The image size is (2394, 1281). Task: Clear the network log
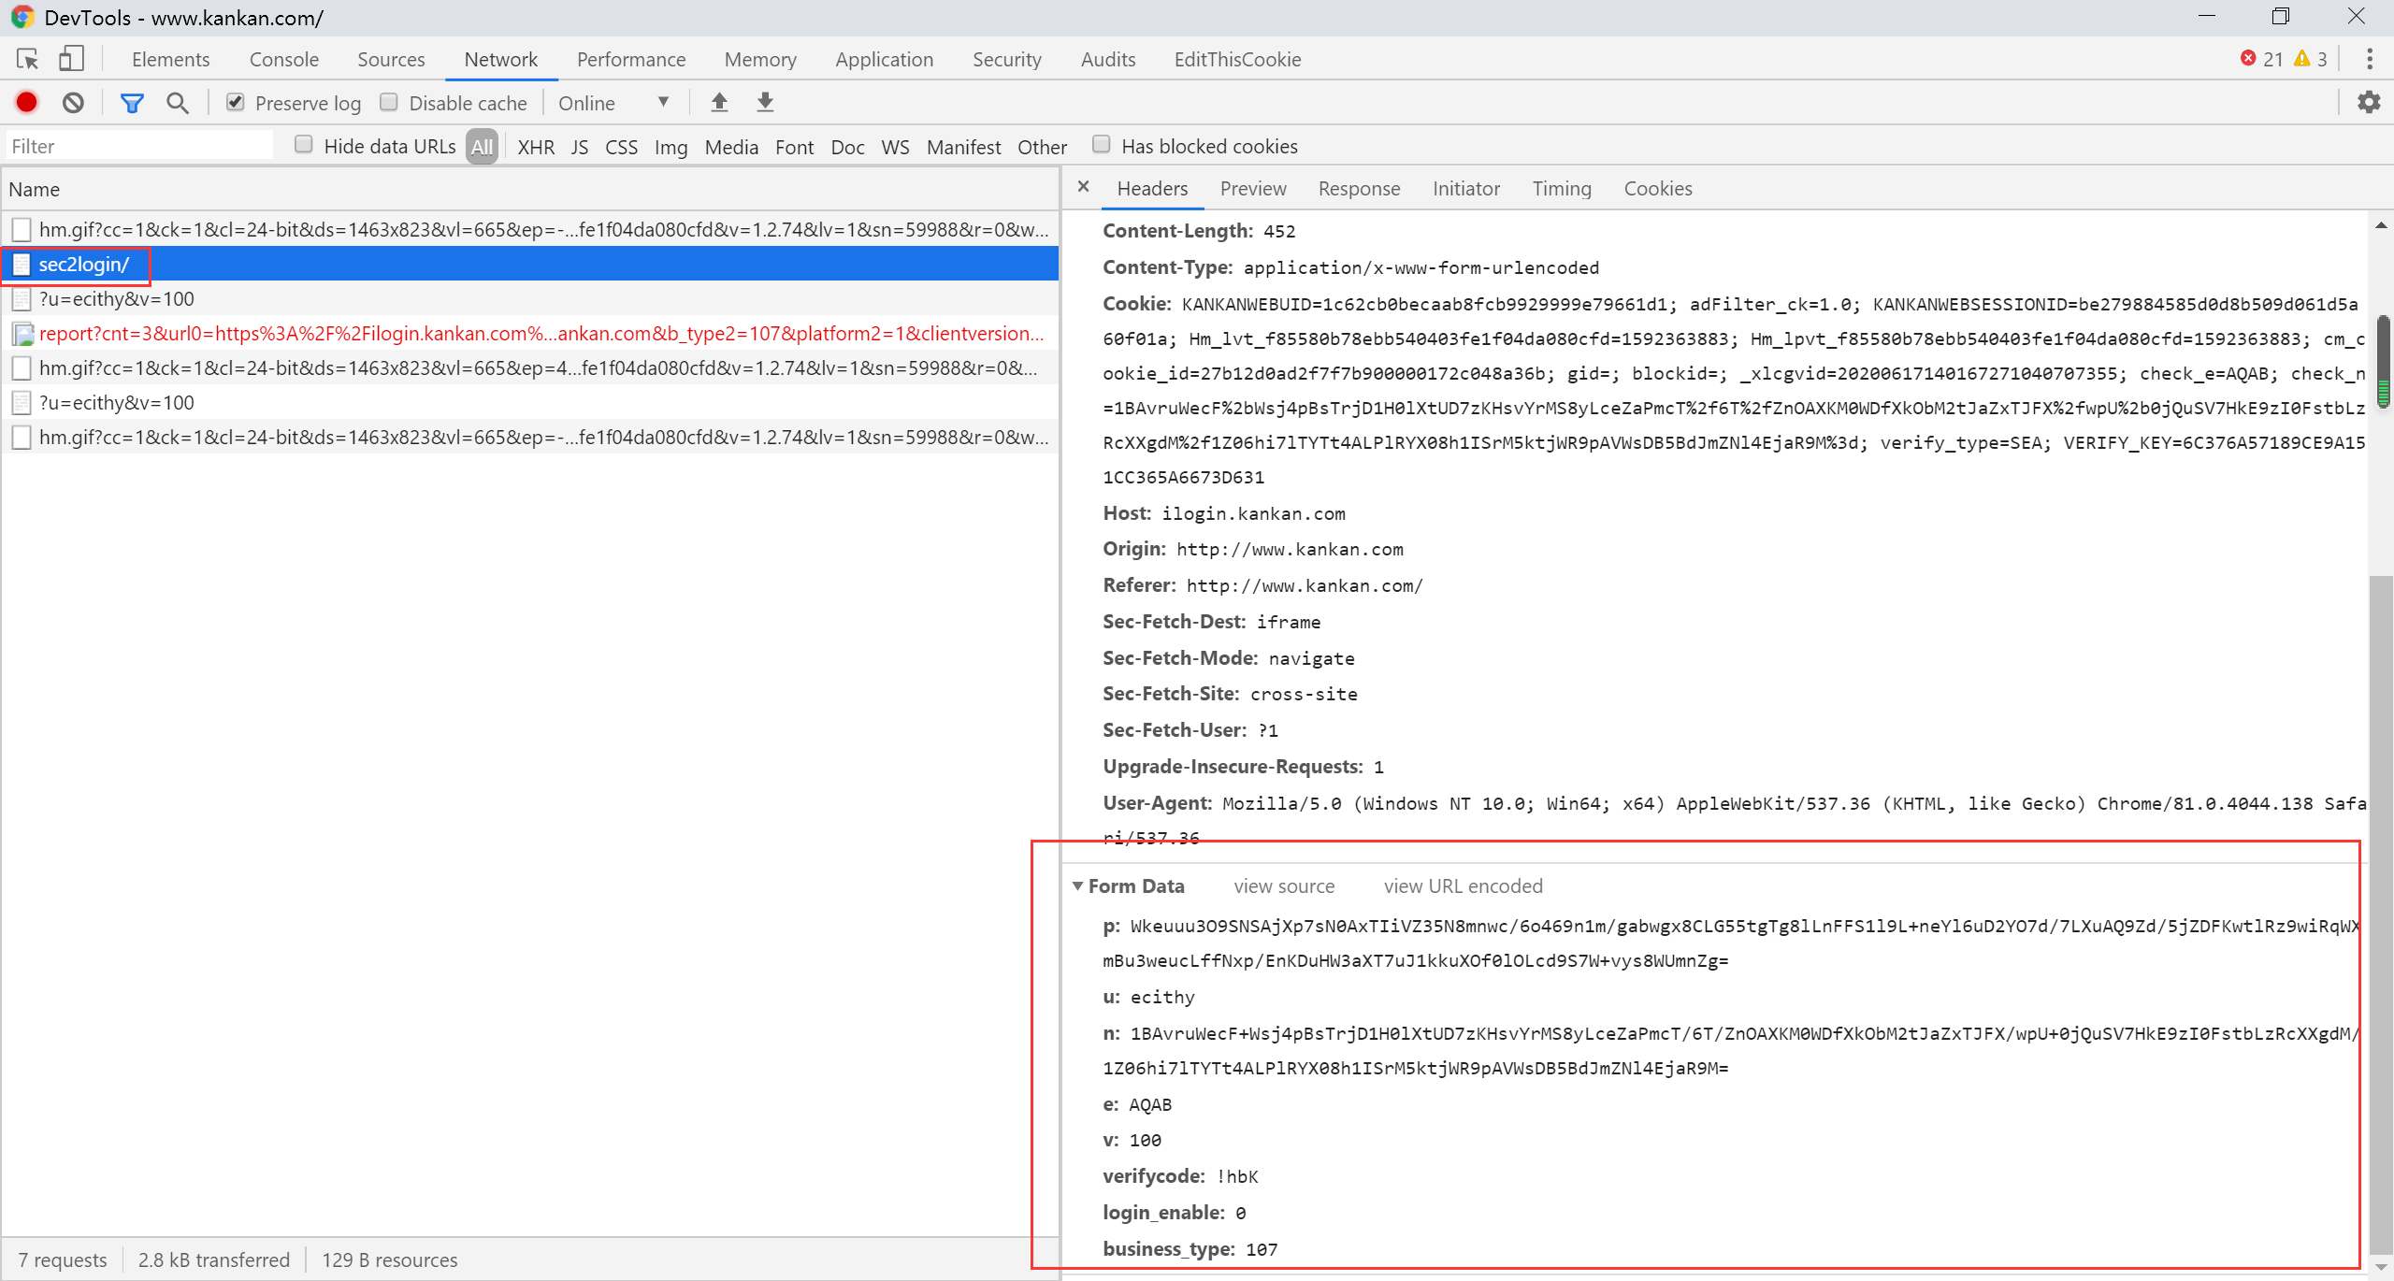tap(73, 103)
